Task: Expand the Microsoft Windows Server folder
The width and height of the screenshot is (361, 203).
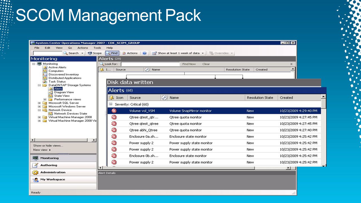Action: (x=39, y=107)
